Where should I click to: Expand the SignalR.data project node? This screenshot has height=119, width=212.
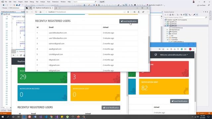[165, 24]
